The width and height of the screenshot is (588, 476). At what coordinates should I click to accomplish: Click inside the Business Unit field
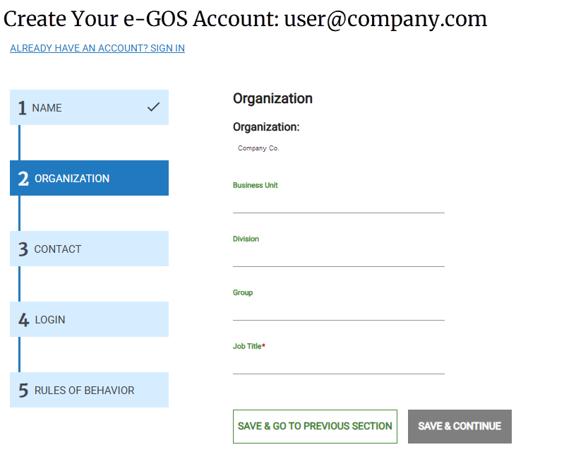tap(338, 205)
